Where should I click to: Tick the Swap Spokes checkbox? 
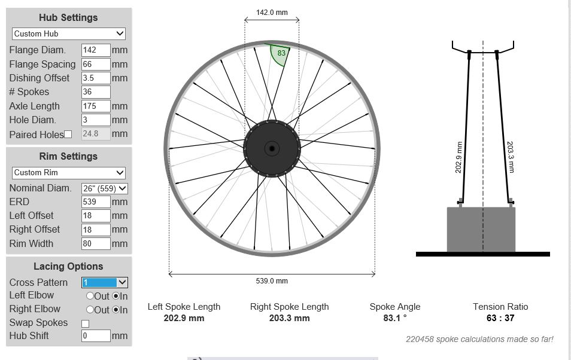[x=85, y=324]
